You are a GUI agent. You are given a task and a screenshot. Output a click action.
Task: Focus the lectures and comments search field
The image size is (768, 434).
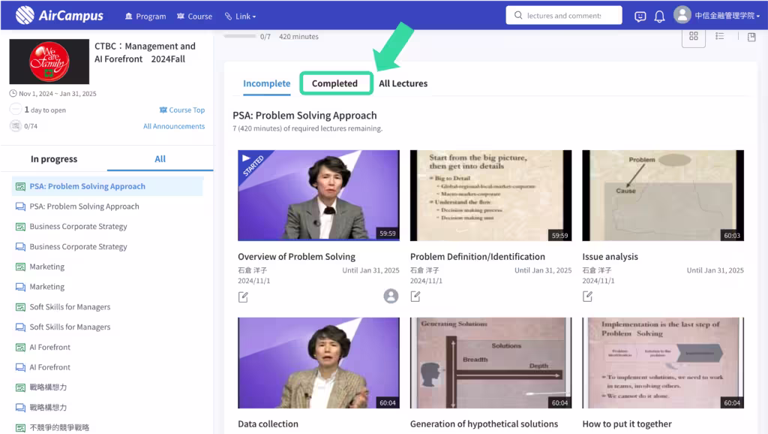[564, 15]
